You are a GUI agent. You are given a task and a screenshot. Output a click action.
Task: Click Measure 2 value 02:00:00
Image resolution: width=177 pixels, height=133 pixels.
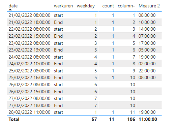pyautogui.click(x=147, y=64)
